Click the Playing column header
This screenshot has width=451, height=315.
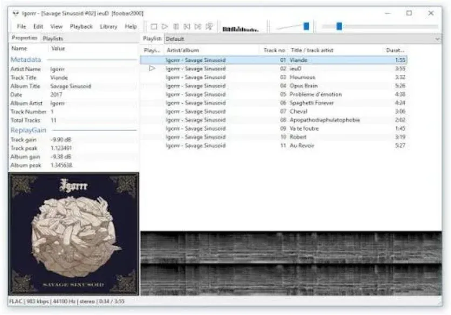[152, 50]
